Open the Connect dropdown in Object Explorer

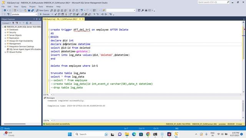coord(7,23)
